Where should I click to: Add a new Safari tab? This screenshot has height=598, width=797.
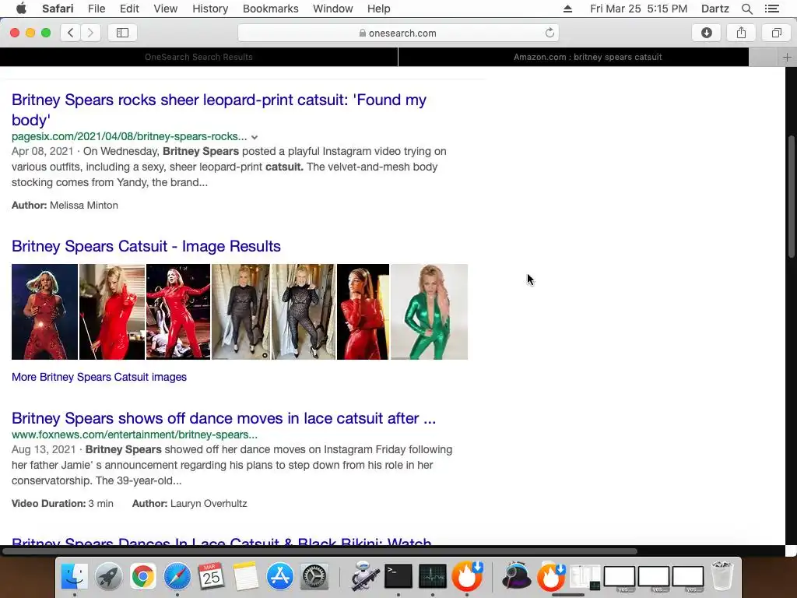(x=787, y=57)
